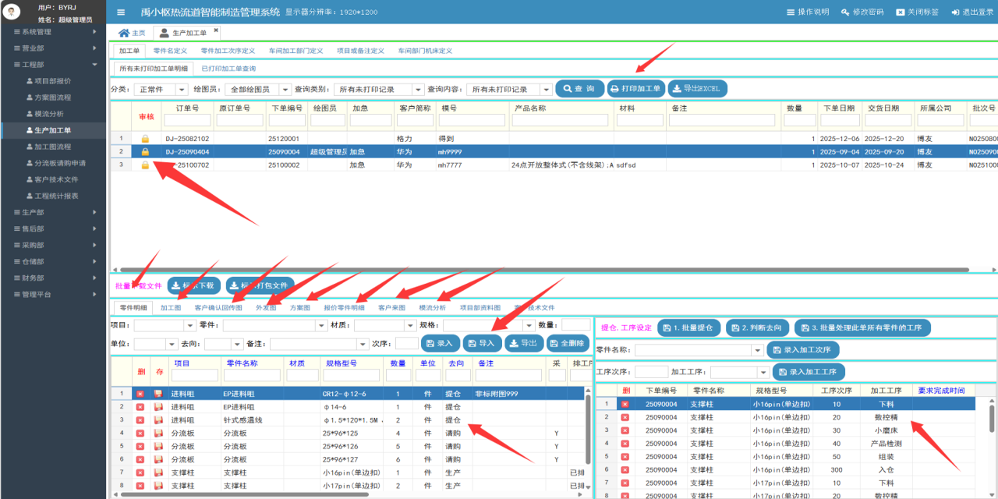Click the 1.批量提仓 button
The width and height of the screenshot is (998, 499).
688,328
